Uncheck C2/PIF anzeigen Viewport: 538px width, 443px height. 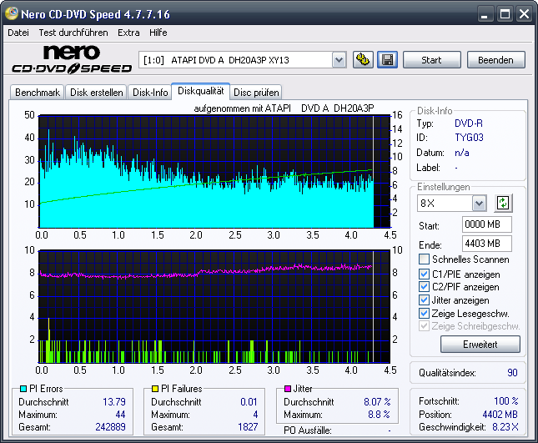point(424,286)
